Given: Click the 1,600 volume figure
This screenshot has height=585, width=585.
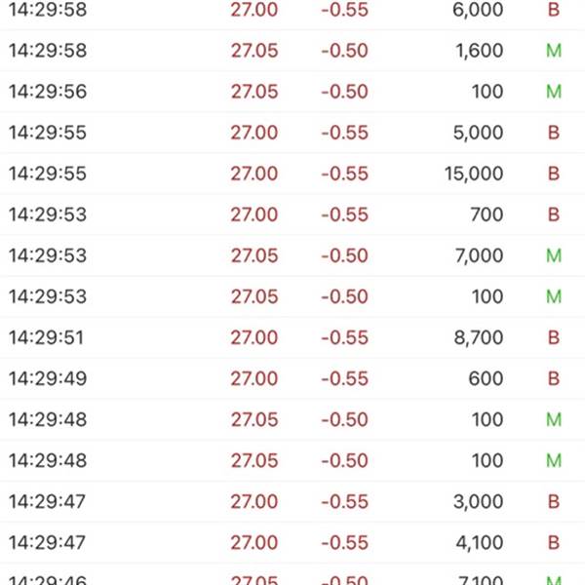Looking at the screenshot, I should (479, 51).
